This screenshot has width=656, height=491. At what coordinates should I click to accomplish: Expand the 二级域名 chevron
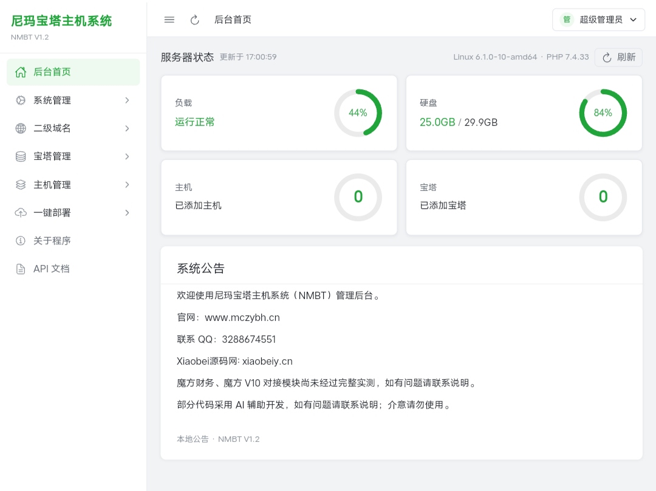(x=127, y=128)
